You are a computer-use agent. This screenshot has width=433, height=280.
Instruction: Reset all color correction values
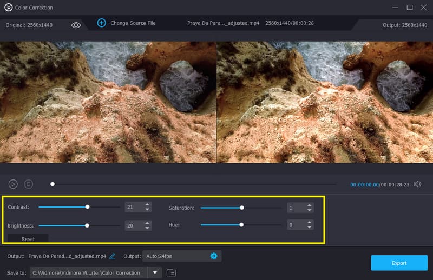coord(28,238)
